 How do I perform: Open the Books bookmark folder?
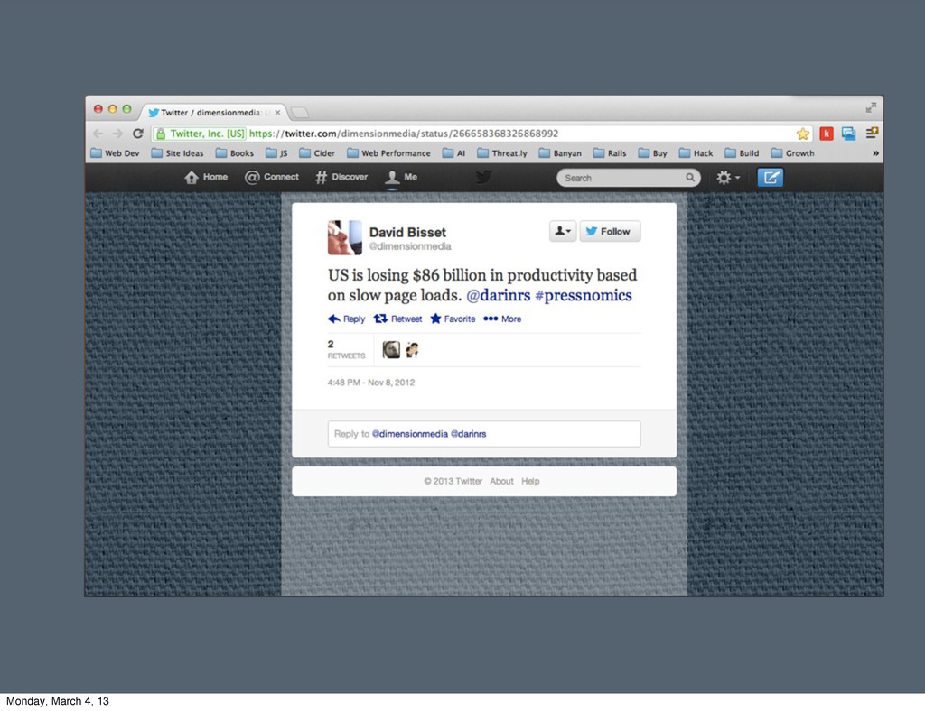click(x=235, y=153)
